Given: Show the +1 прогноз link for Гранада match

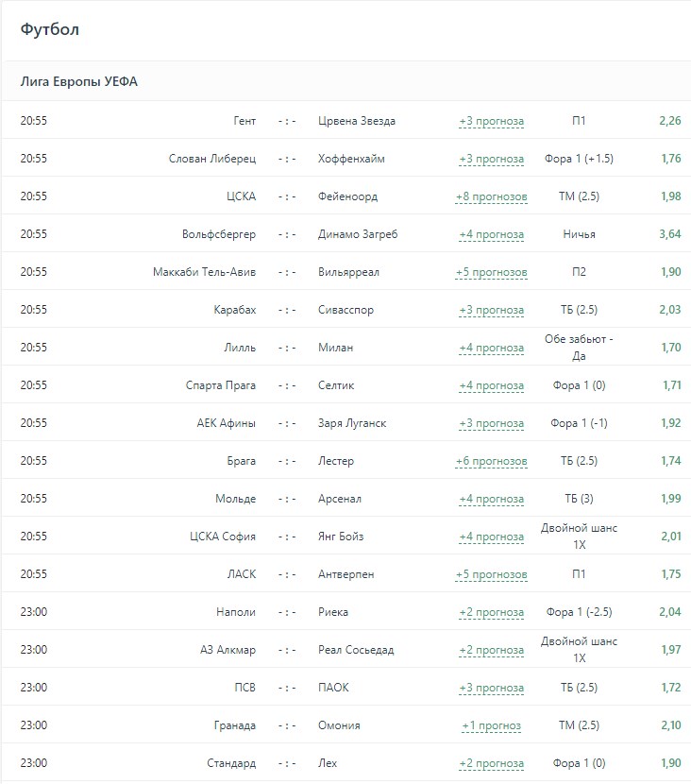Looking at the screenshot, I should click(x=491, y=725).
